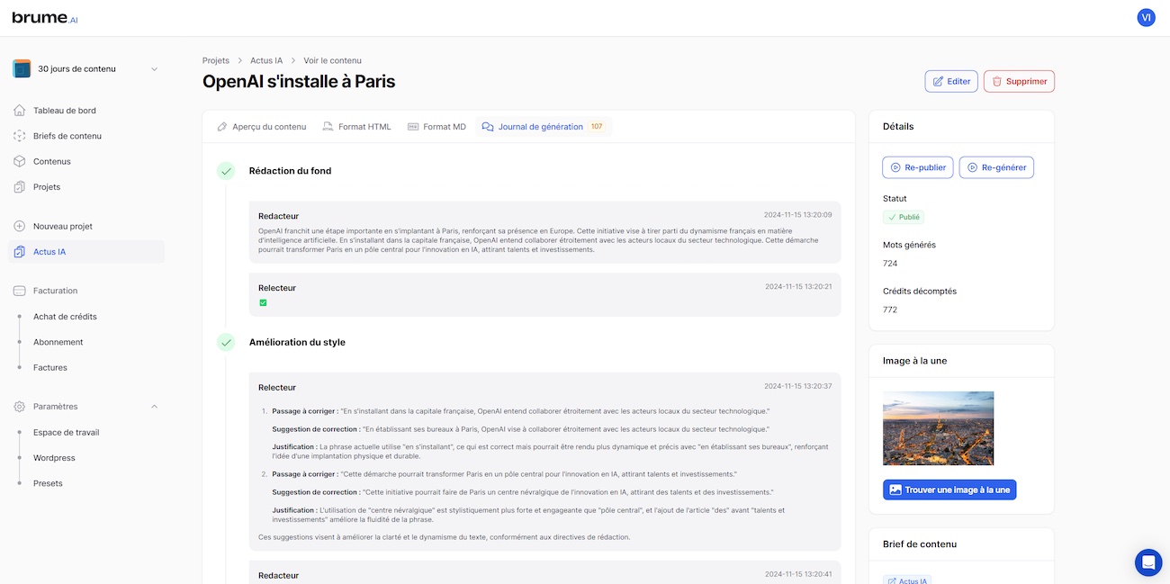This screenshot has width=1170, height=584.
Task: Collapse the Paramètres section chevron
Action: click(154, 407)
